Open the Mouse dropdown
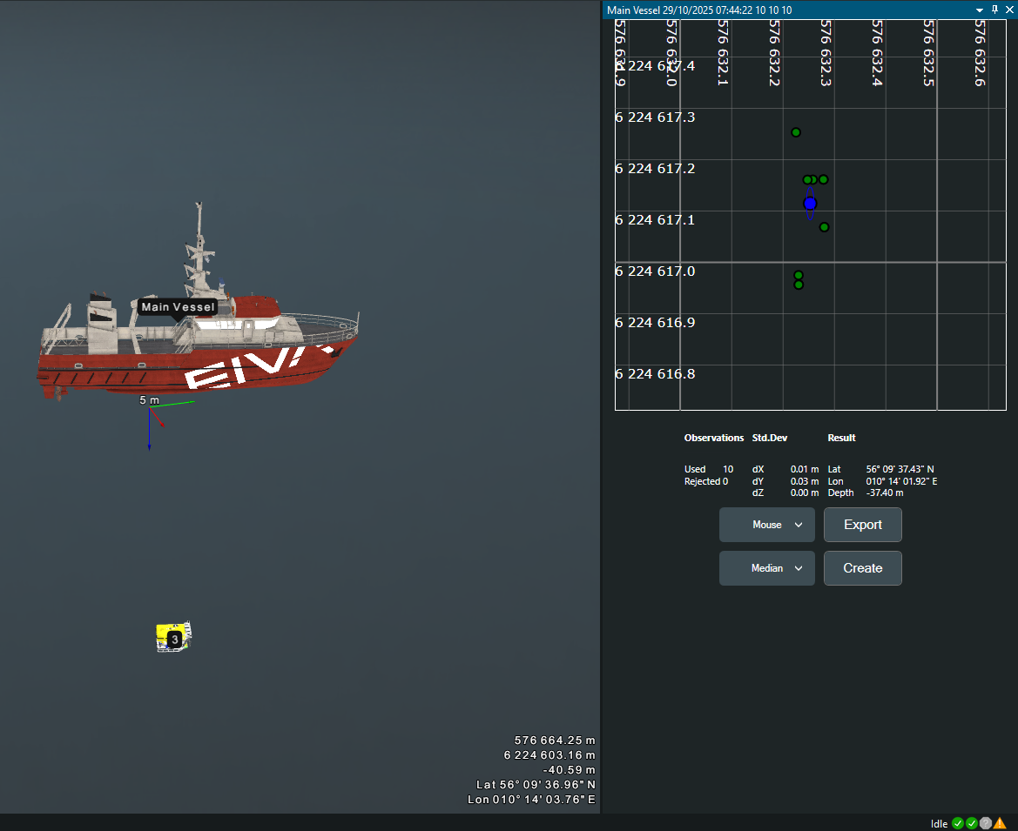Image resolution: width=1018 pixels, height=831 pixels. [x=766, y=525]
